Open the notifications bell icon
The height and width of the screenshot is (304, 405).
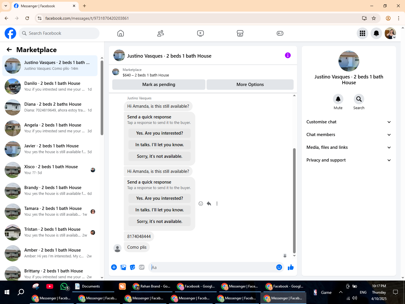(376, 33)
